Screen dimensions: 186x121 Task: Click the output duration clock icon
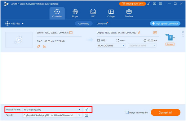(x=145, y=40)
